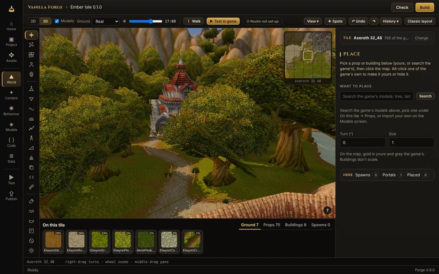This screenshot has height=274, width=439.
Task: Switch the viewport to 3D
Action: pyautogui.click(x=45, y=21)
